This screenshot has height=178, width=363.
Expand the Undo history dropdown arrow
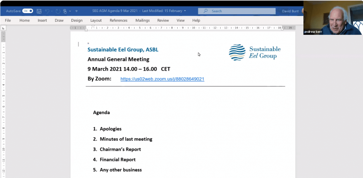pos(52,11)
